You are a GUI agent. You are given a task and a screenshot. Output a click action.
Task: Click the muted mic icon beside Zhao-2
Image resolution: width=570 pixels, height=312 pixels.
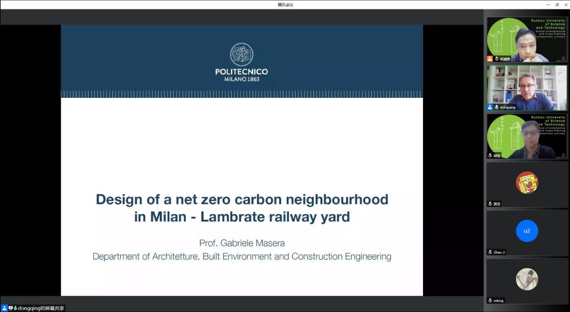pyautogui.click(x=490, y=252)
